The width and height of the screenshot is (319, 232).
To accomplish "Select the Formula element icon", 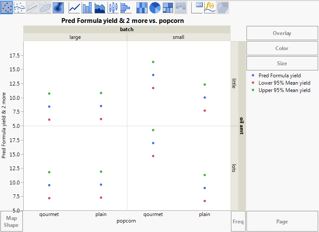I will 210,7.
